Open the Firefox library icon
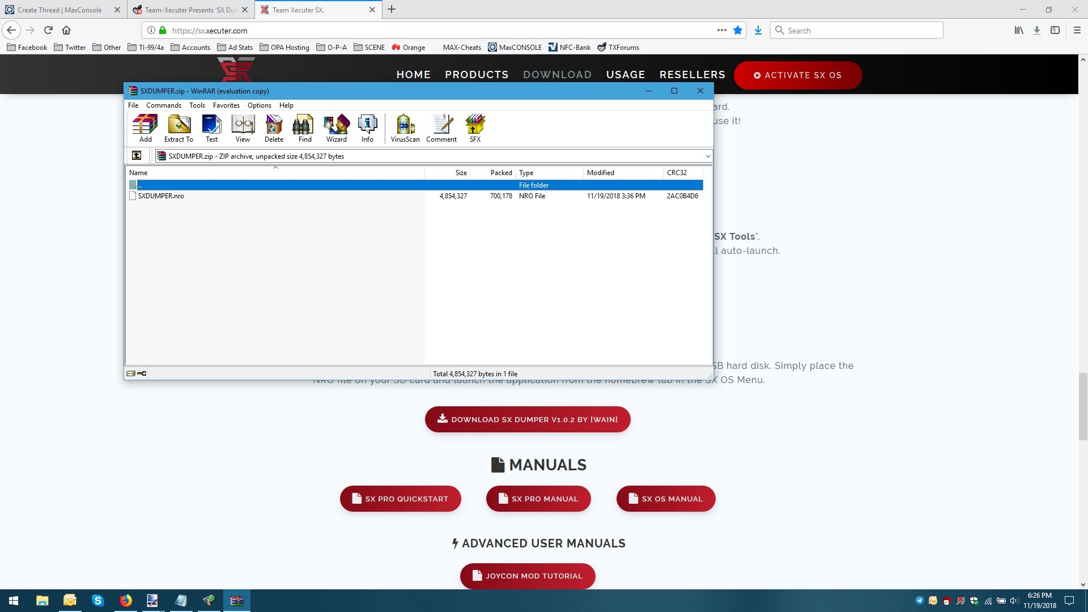The width and height of the screenshot is (1088, 612). click(1019, 31)
